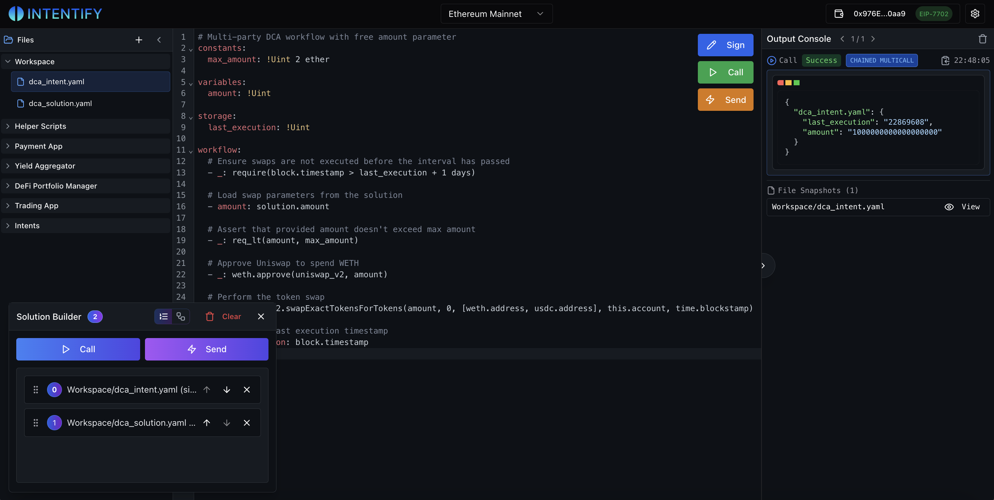This screenshot has width=994, height=500.
Task: Click the purple Solution Builder Send button
Action: (207, 349)
